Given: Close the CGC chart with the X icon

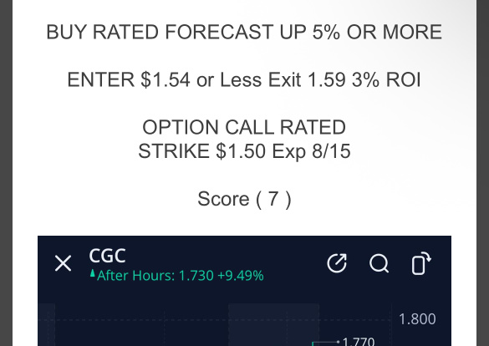Looking at the screenshot, I should coord(63,263).
